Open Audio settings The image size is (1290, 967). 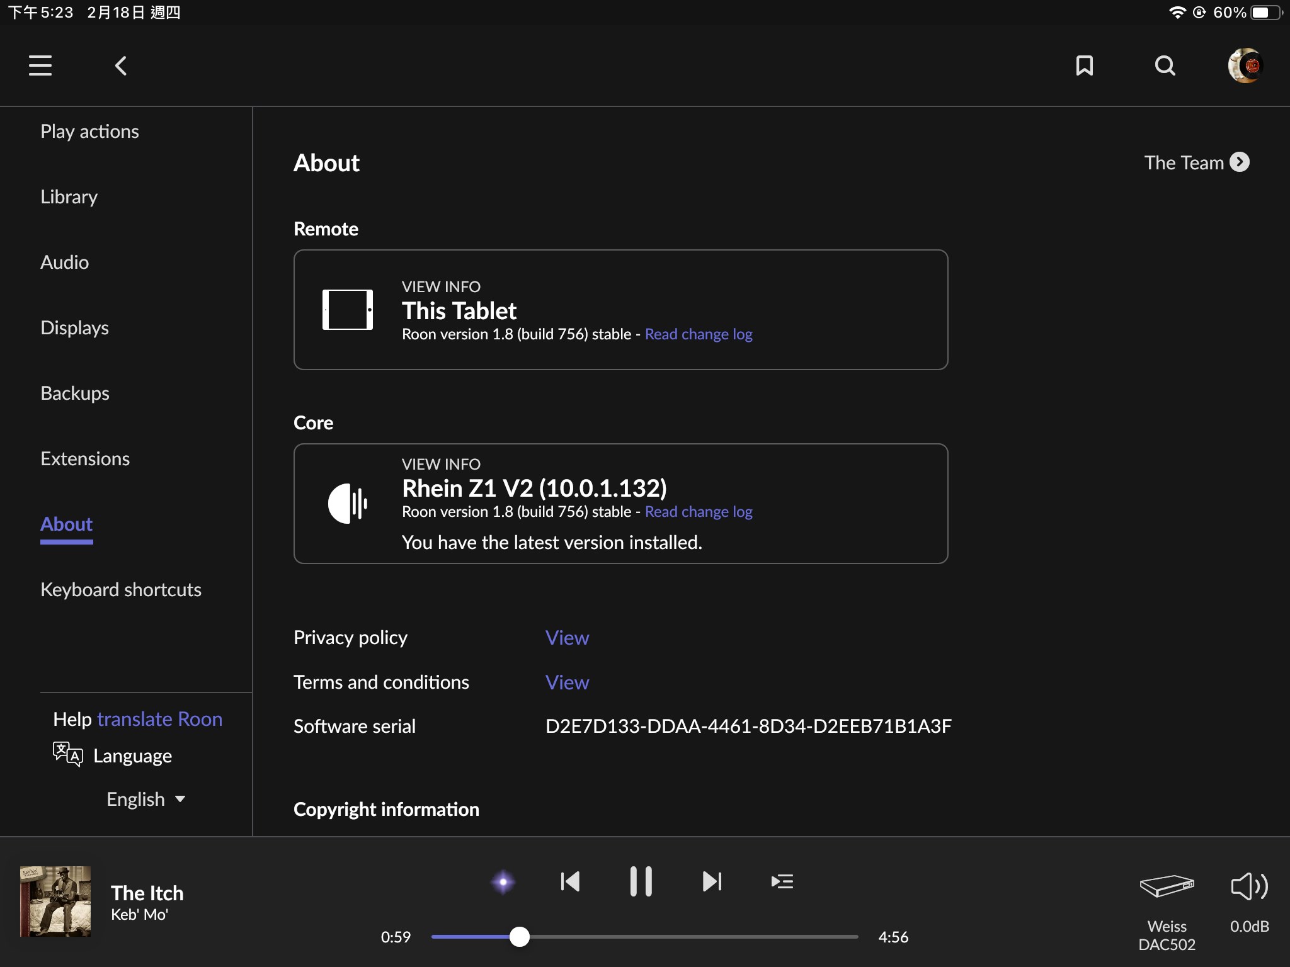pos(64,262)
